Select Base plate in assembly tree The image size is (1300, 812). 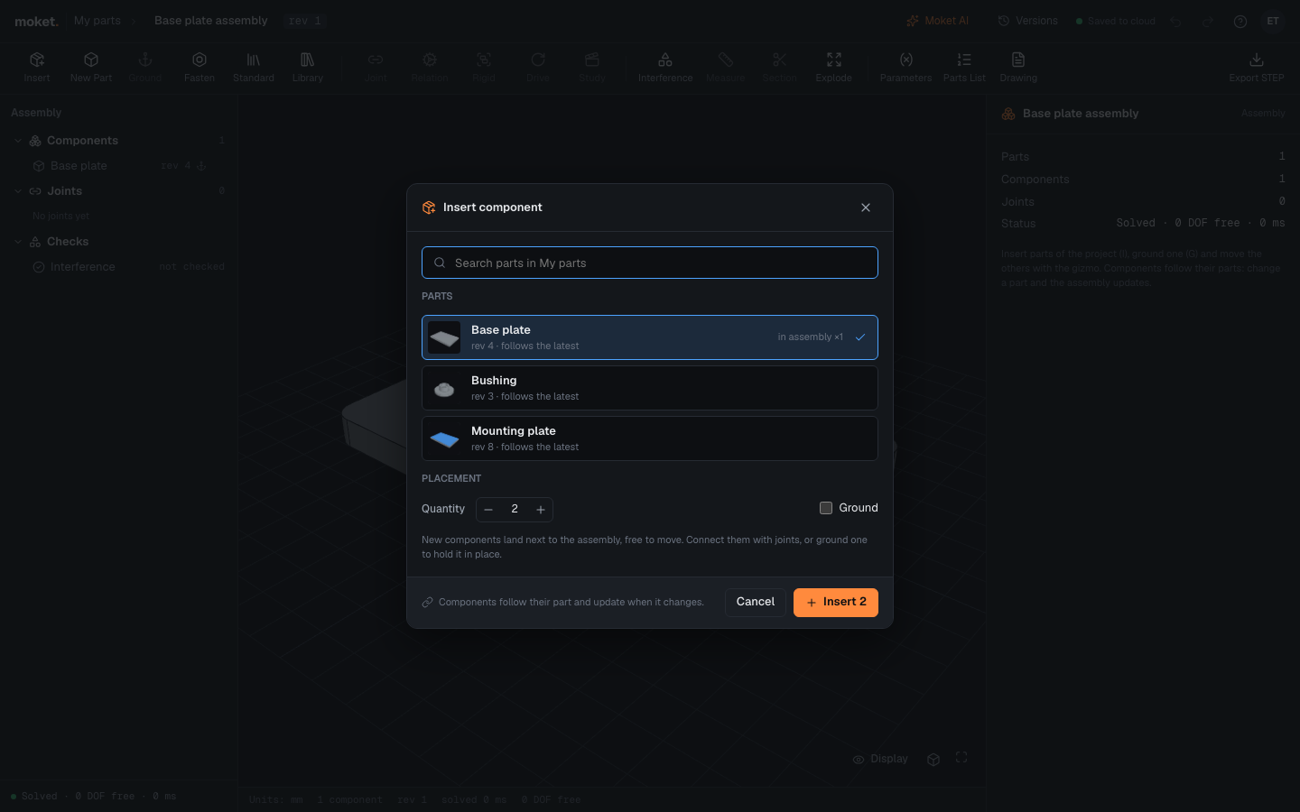pyautogui.click(x=79, y=166)
